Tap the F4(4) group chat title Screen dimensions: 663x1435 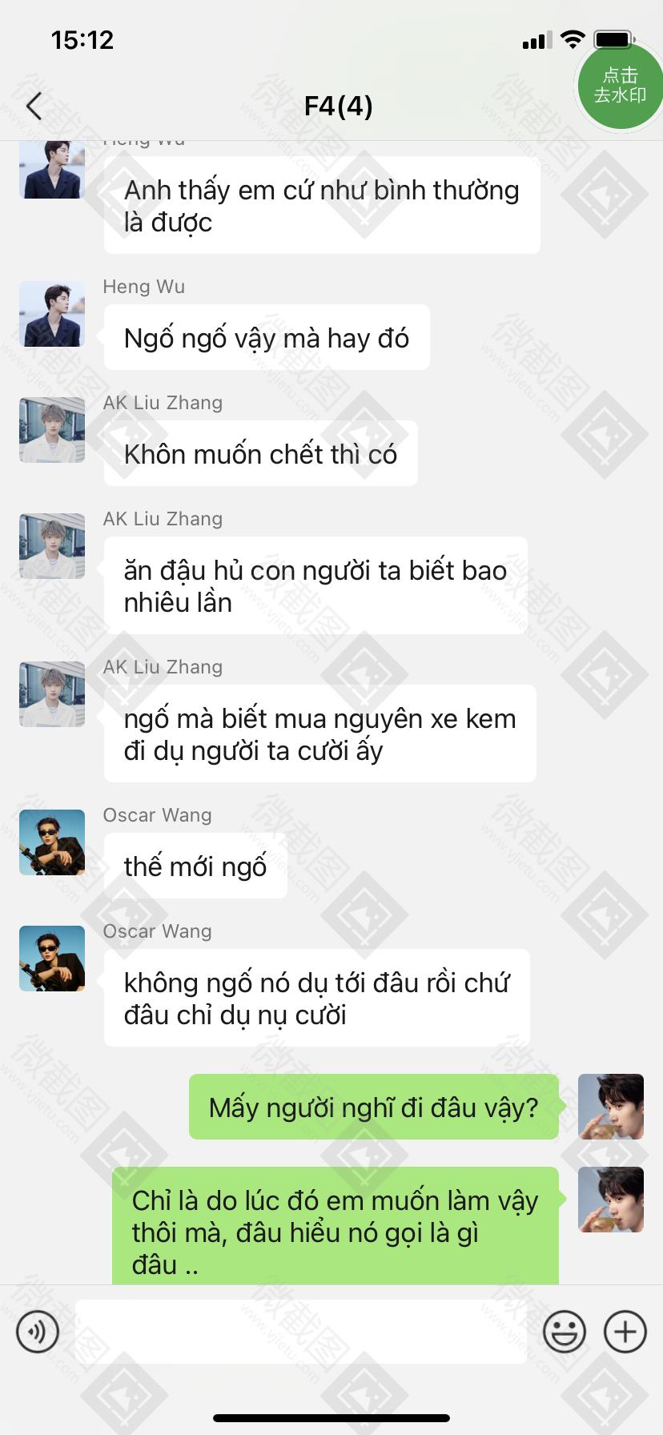click(x=339, y=106)
